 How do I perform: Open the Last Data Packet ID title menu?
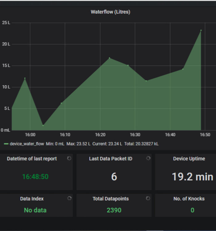coord(110,159)
